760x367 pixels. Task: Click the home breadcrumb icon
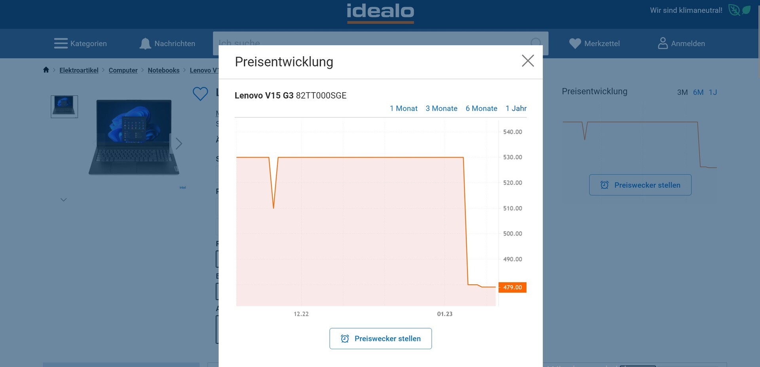(46, 70)
